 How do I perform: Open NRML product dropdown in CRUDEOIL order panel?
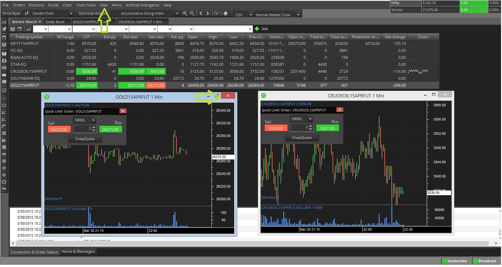[310, 119]
